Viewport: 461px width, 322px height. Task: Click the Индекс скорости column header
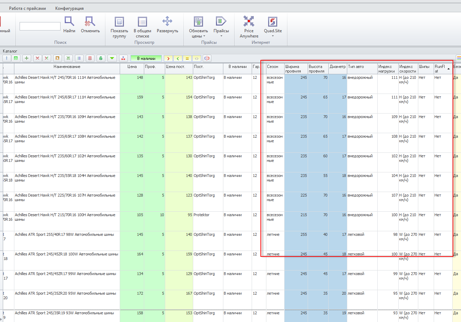point(408,69)
